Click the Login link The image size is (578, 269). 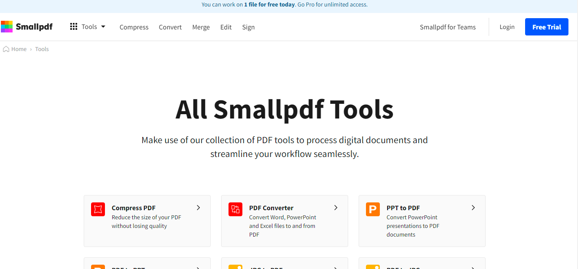coord(507,27)
